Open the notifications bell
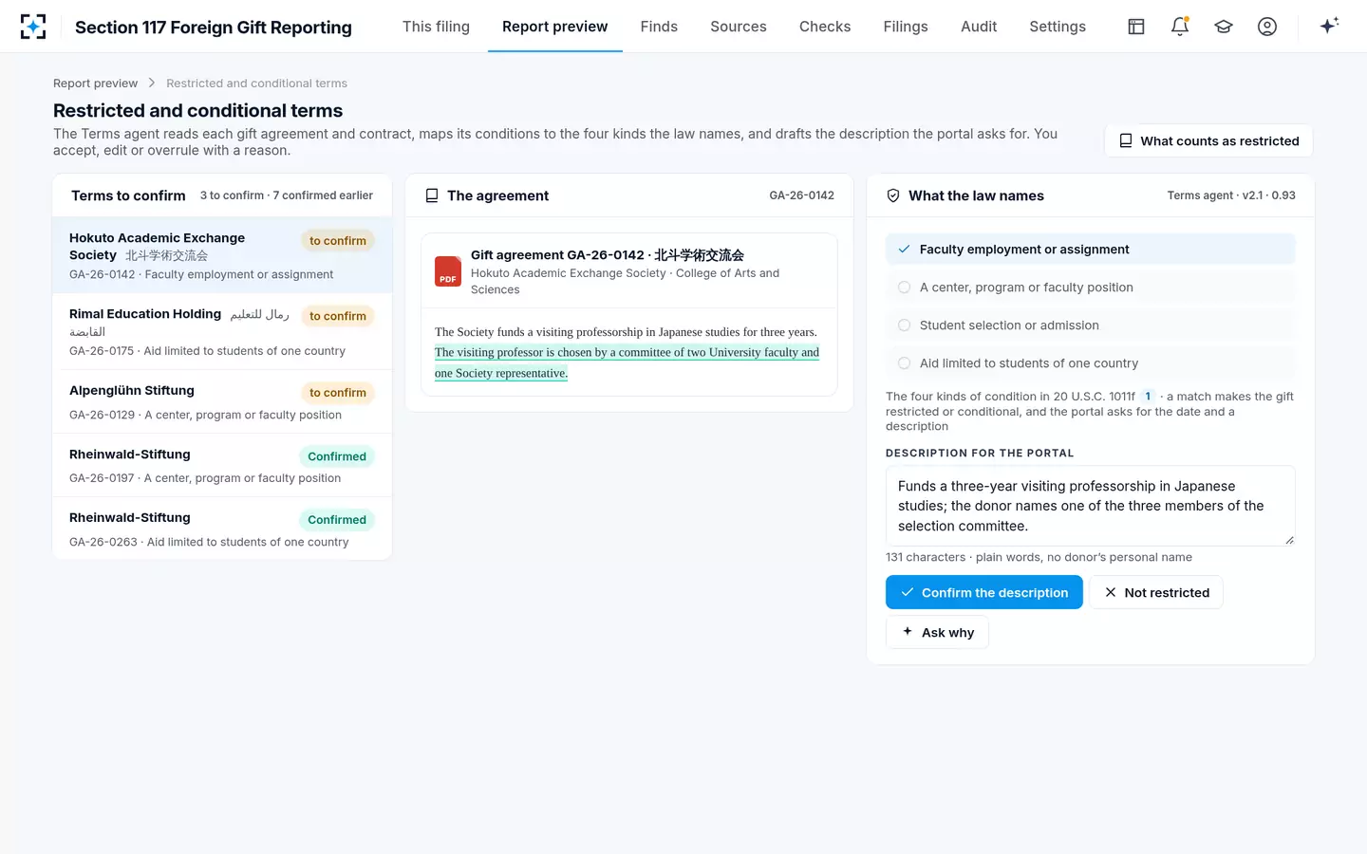The width and height of the screenshot is (1367, 854). point(1180,27)
